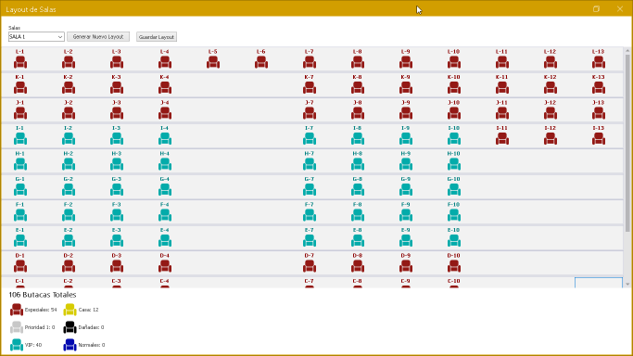
Task: Click the red Especiales legend seat
Action: [17, 310]
